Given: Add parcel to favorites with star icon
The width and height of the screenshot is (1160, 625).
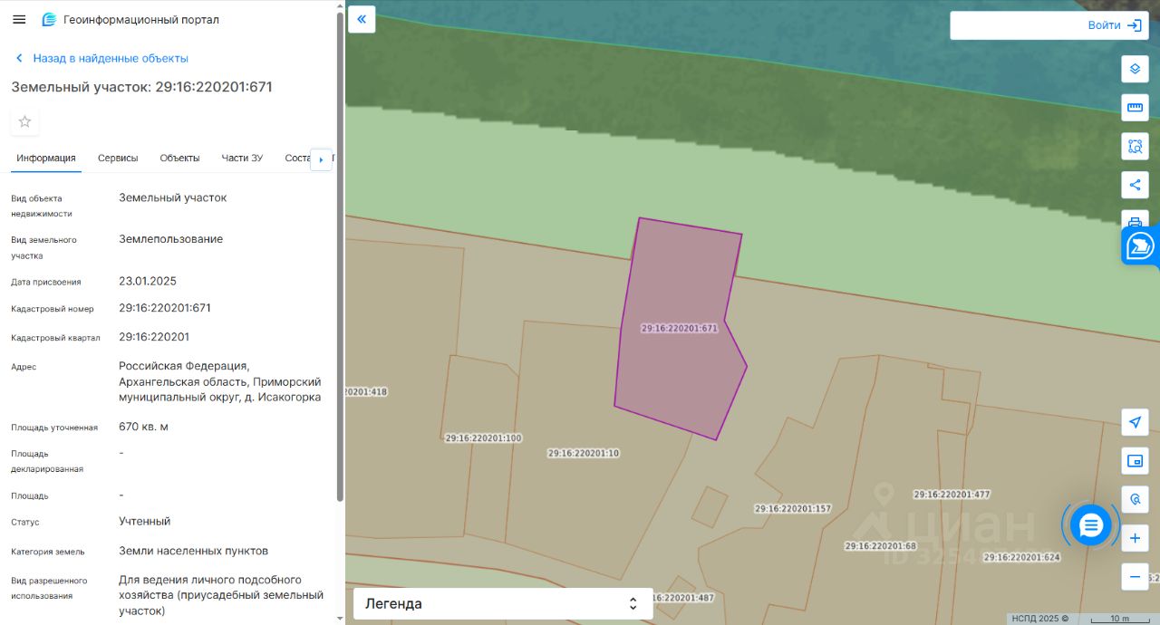Looking at the screenshot, I should (x=24, y=121).
